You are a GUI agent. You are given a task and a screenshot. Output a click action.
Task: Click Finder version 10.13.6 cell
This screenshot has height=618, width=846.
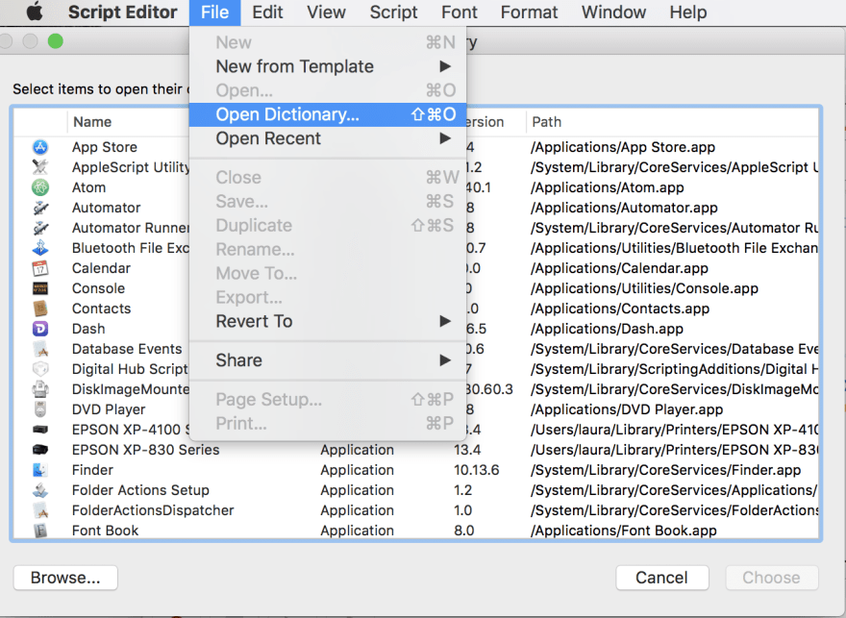click(x=477, y=470)
